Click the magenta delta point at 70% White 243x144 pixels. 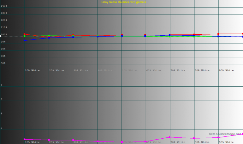click(170, 137)
